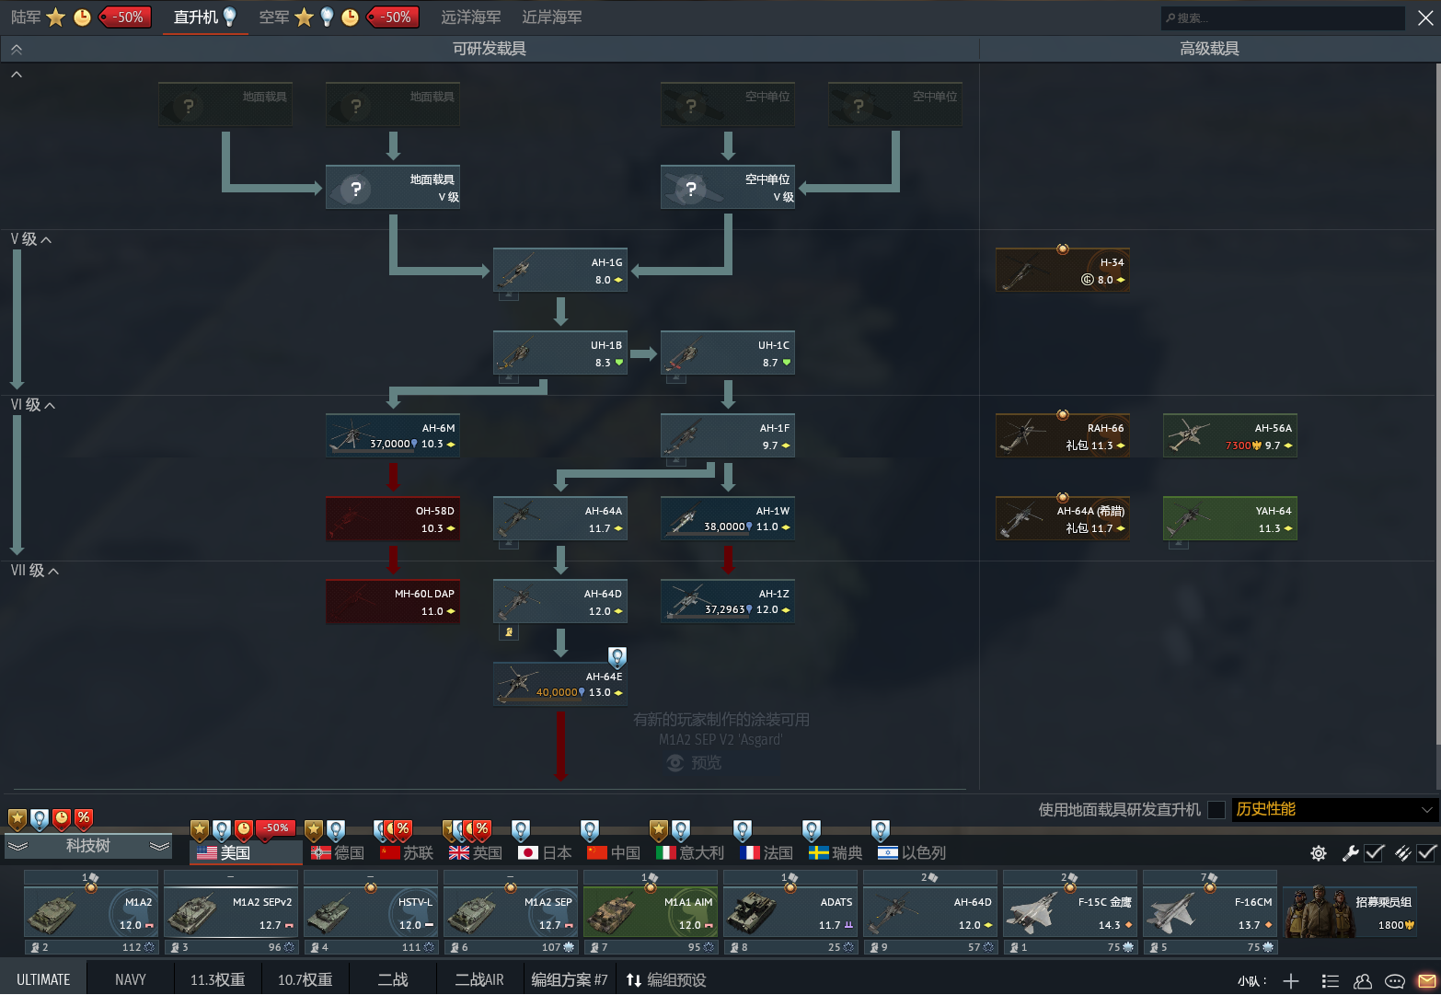Viewport: 1441px width, 995px height.
Task: Click the 地面载具 V 级 mystery card
Action: click(x=393, y=188)
